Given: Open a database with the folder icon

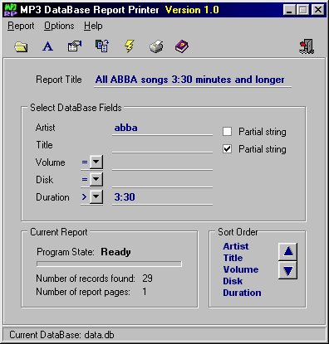Looking at the screenshot, I should pyautogui.click(x=21, y=46).
